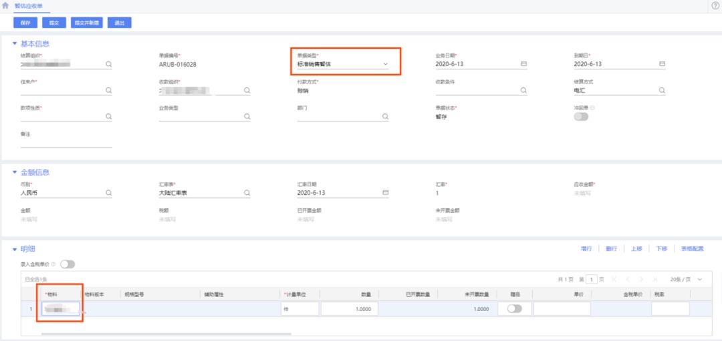Image resolution: width=722 pixels, height=341 pixels.
Task: Open calendar picker for 业务日期
Action: pos(523,64)
